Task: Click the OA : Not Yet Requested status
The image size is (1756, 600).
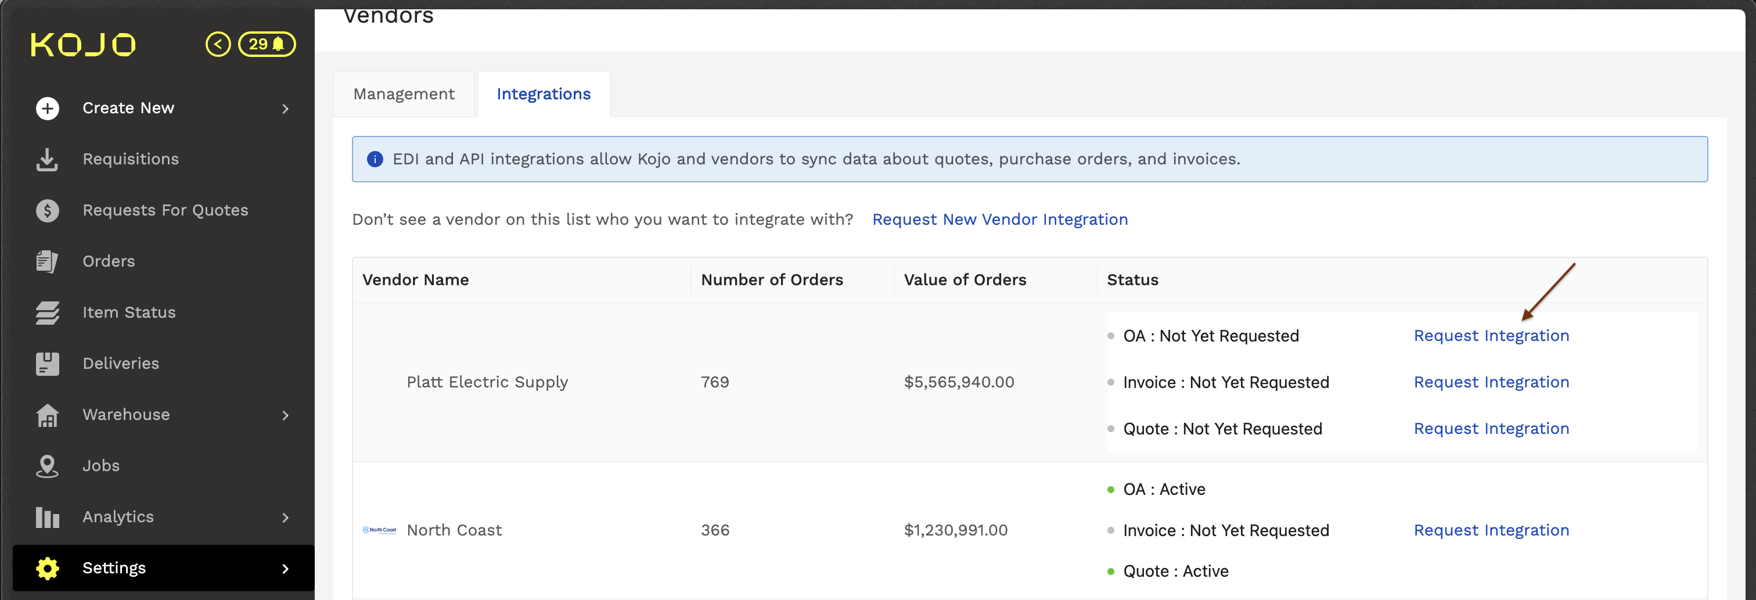Action: pyautogui.click(x=1211, y=336)
